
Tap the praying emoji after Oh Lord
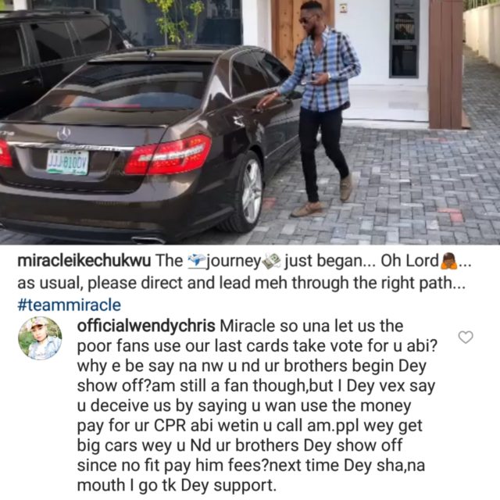pos(448,261)
